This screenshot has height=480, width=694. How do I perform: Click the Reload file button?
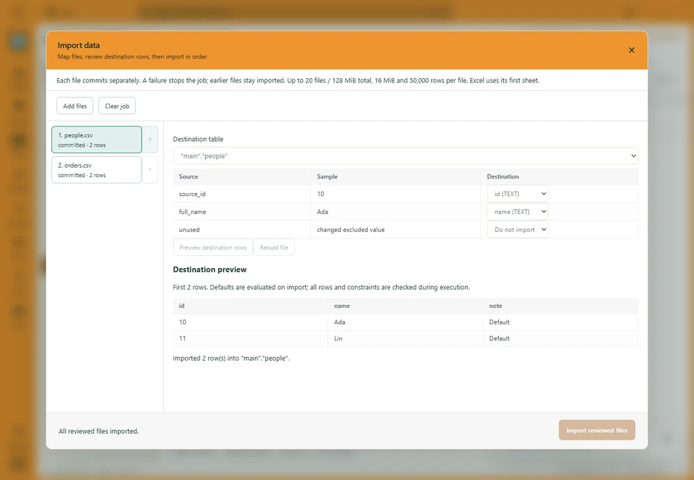tap(274, 247)
